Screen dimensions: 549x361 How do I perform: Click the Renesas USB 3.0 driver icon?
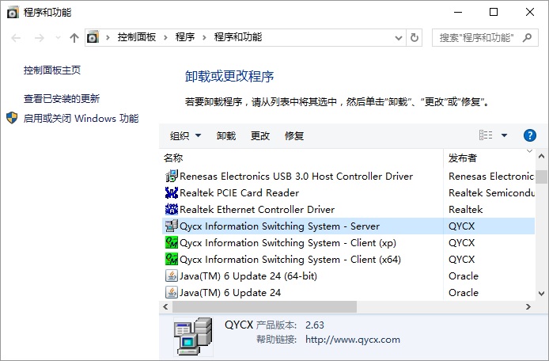coord(171,176)
